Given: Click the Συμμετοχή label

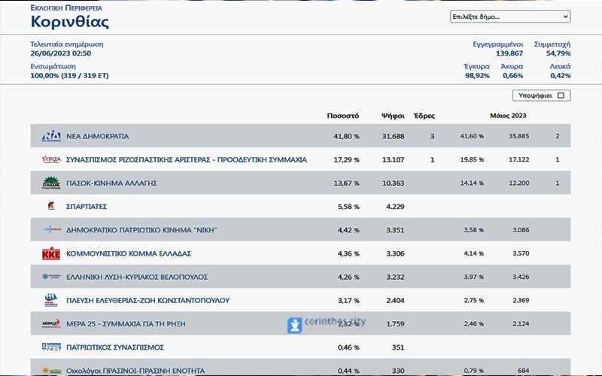Looking at the screenshot, I should coord(552,44).
